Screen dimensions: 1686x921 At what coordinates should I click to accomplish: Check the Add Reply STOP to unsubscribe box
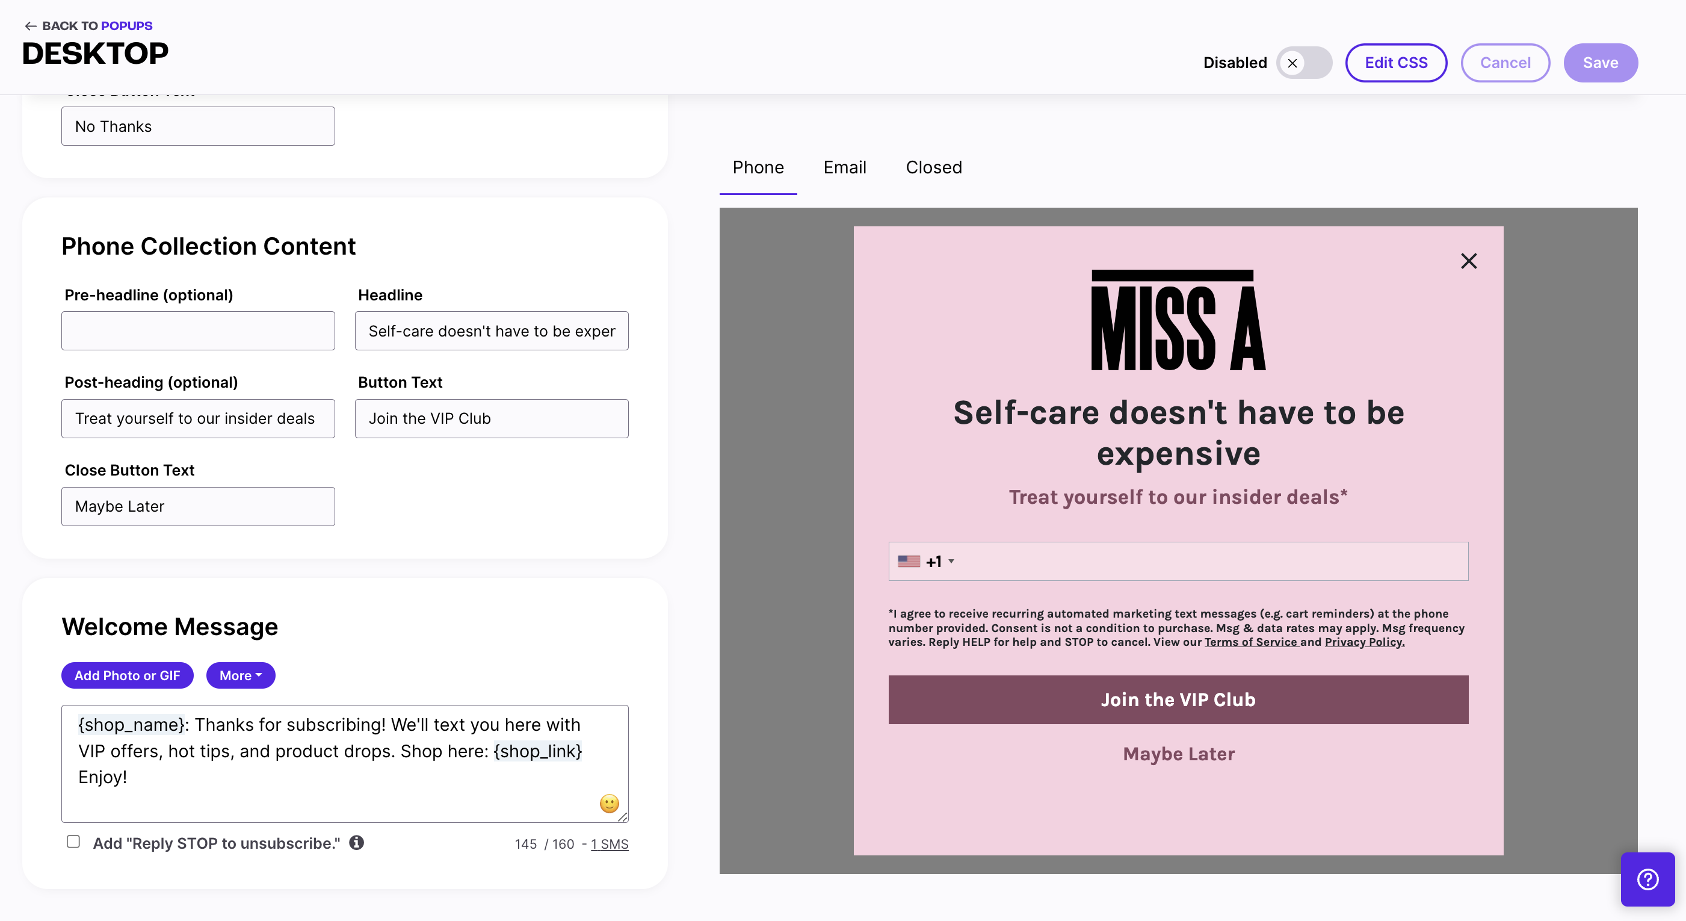pos(73,842)
